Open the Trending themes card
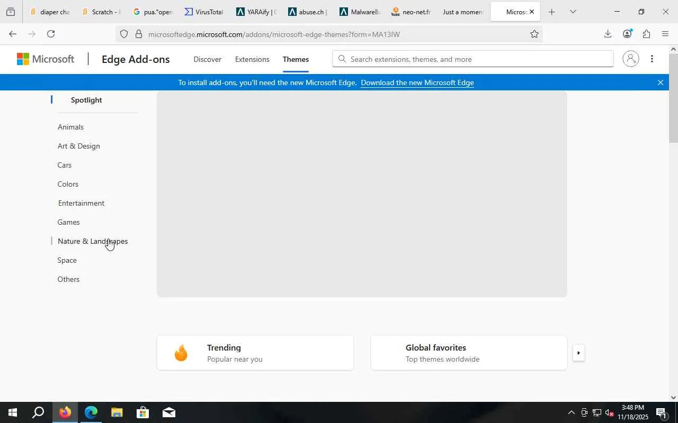 pos(255,353)
